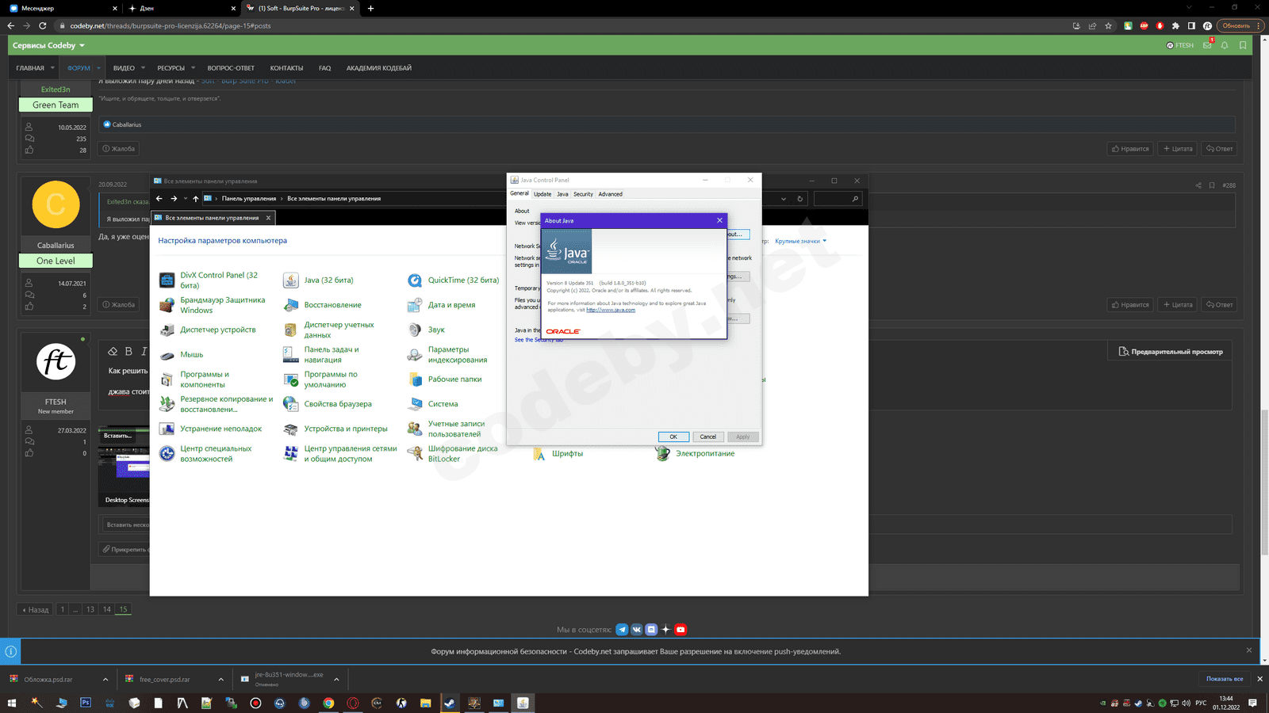
Task: Open the browser extensions puzzle icon
Action: click(1175, 26)
